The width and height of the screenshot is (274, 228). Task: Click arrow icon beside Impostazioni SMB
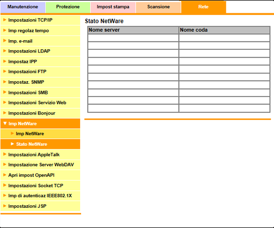[x=5, y=92]
